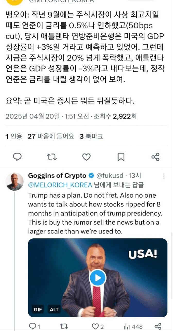Repost the main post about the Fed
Image resolution: width=173 pixels, height=331 pixels.
click(52, 157)
